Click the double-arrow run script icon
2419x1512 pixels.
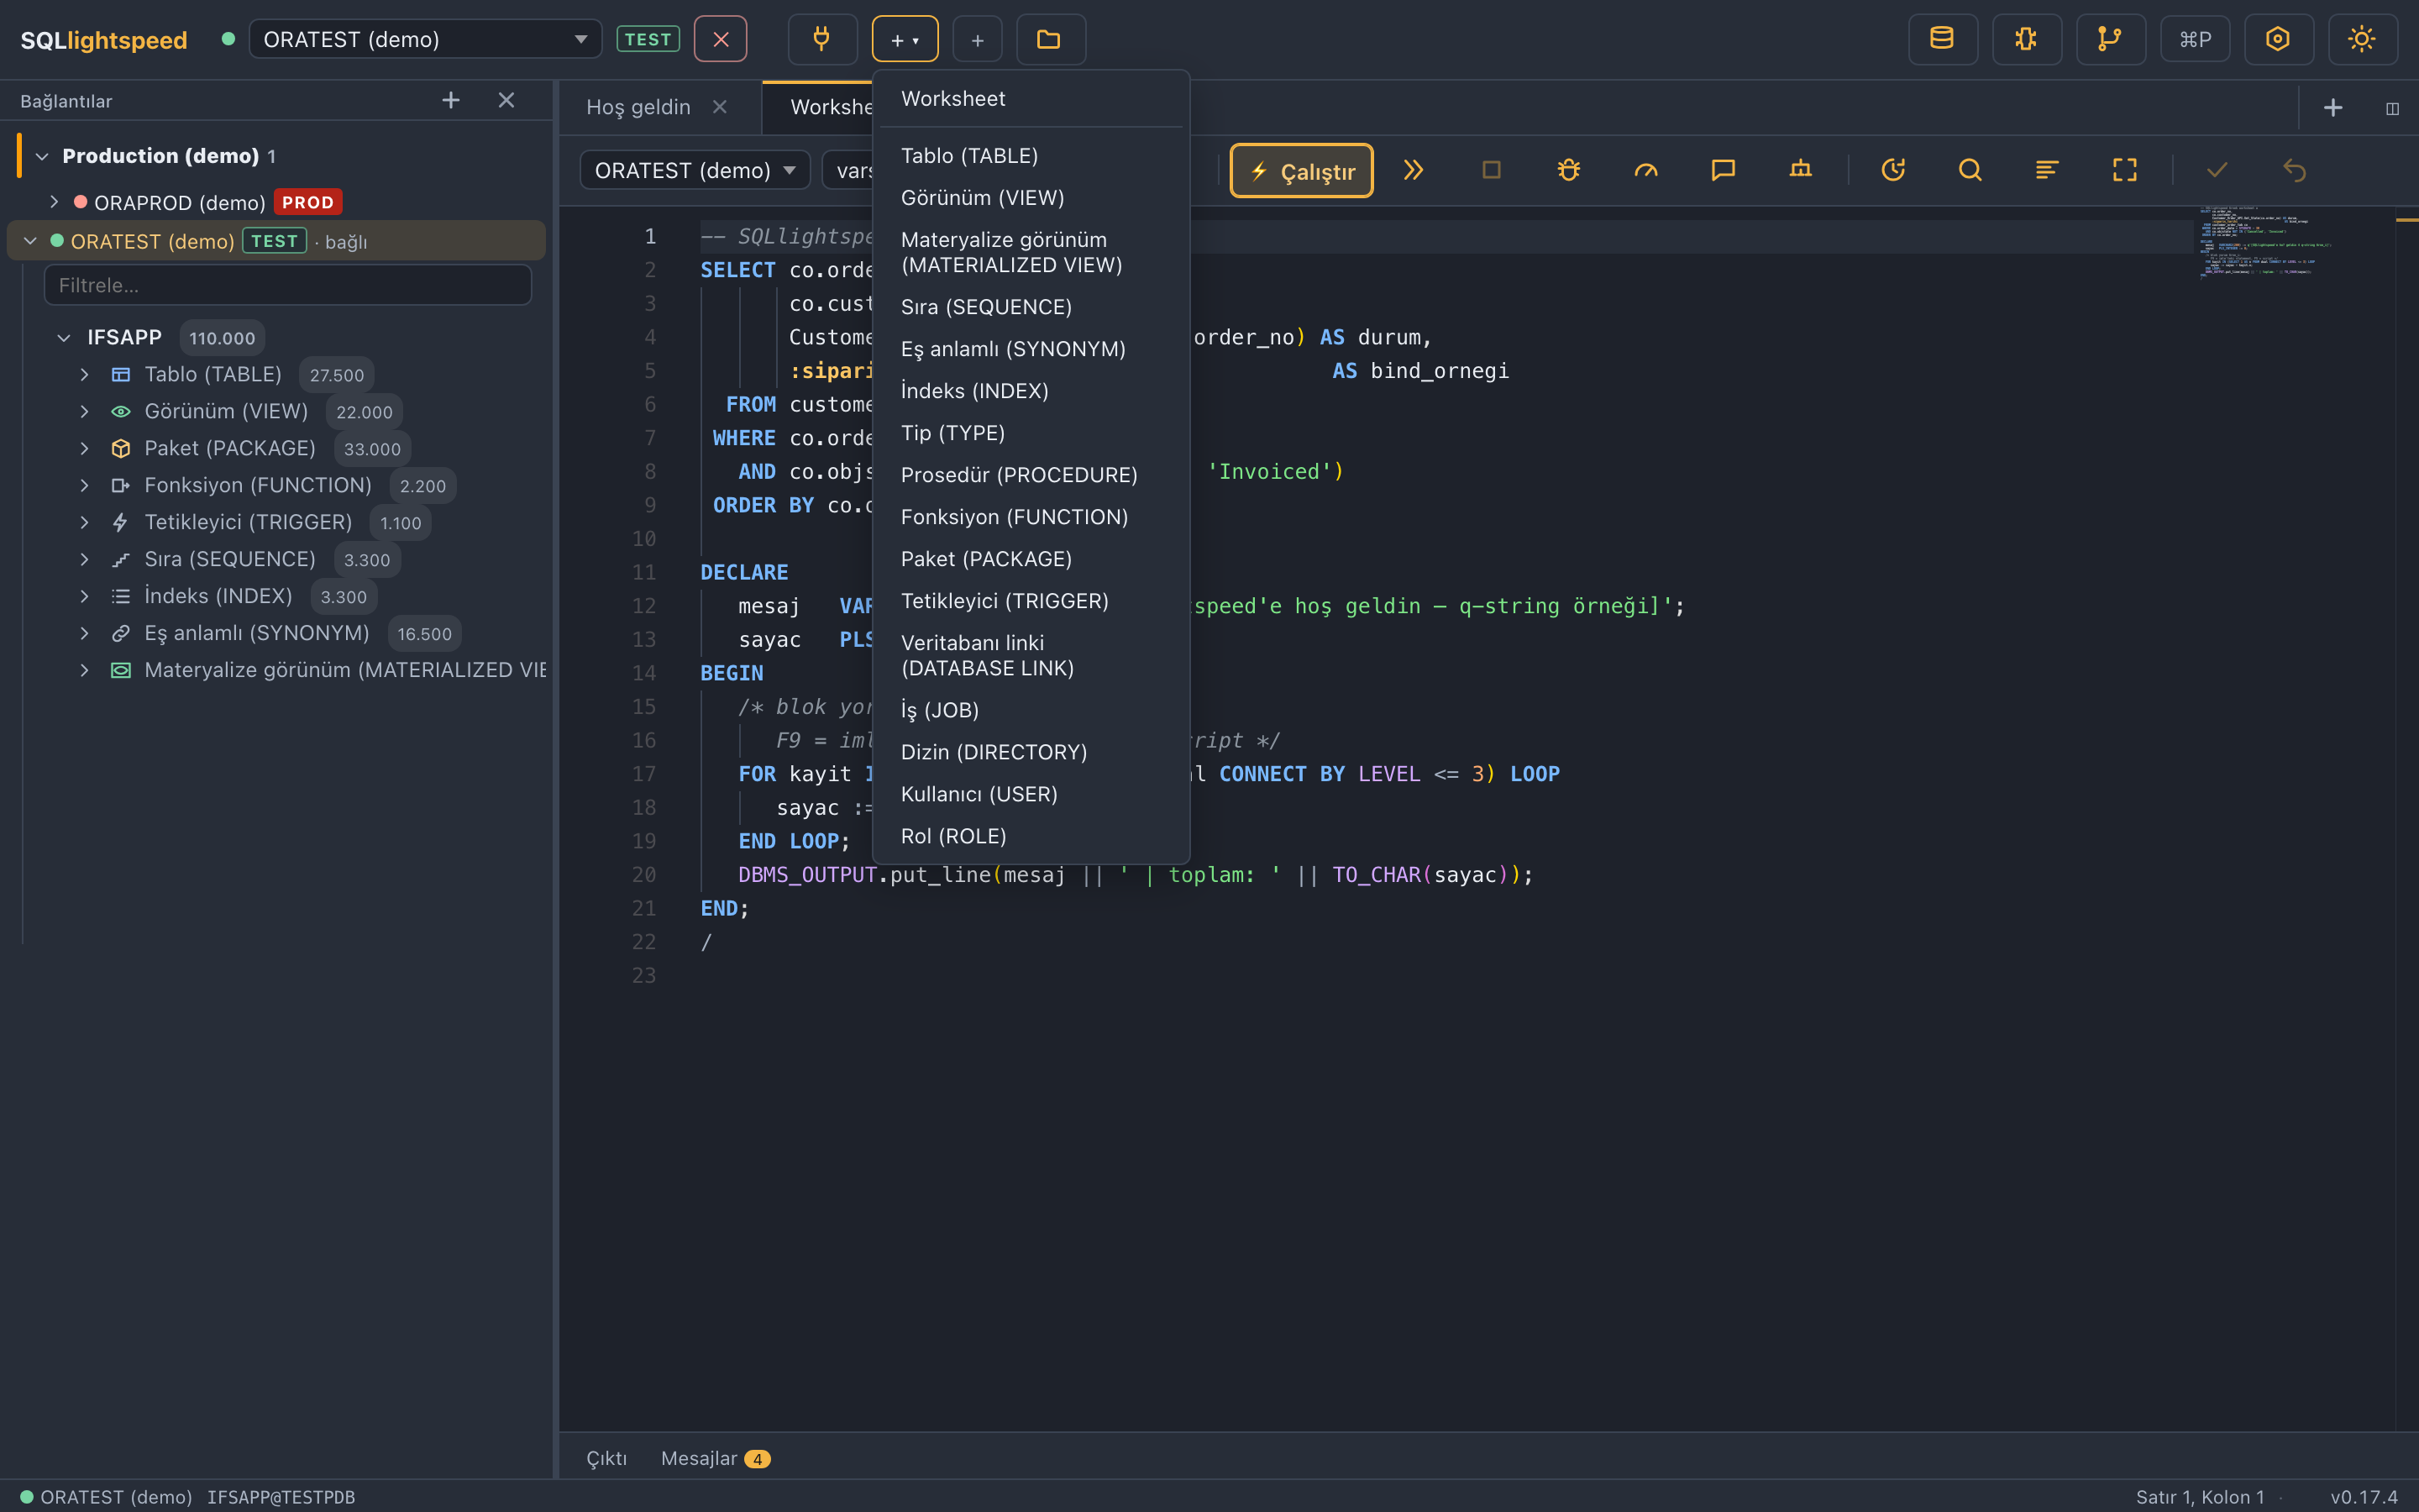[1414, 170]
